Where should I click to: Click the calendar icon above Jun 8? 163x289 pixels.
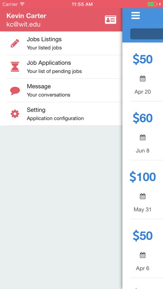pos(143,137)
